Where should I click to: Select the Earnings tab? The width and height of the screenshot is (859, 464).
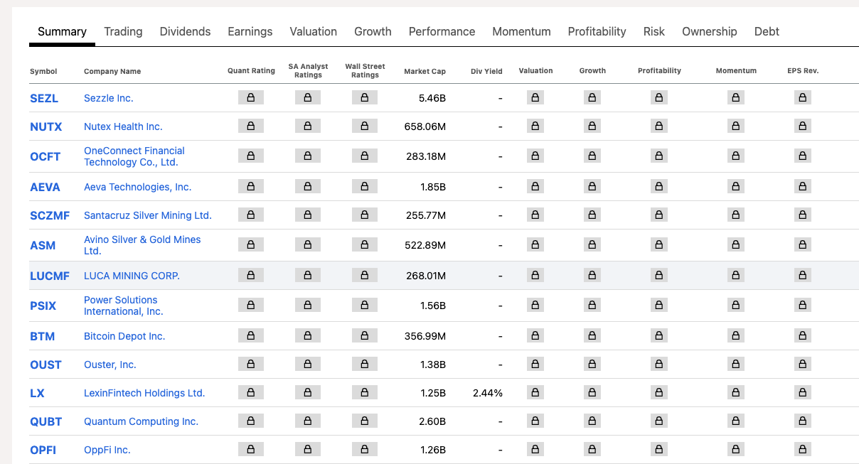250,31
